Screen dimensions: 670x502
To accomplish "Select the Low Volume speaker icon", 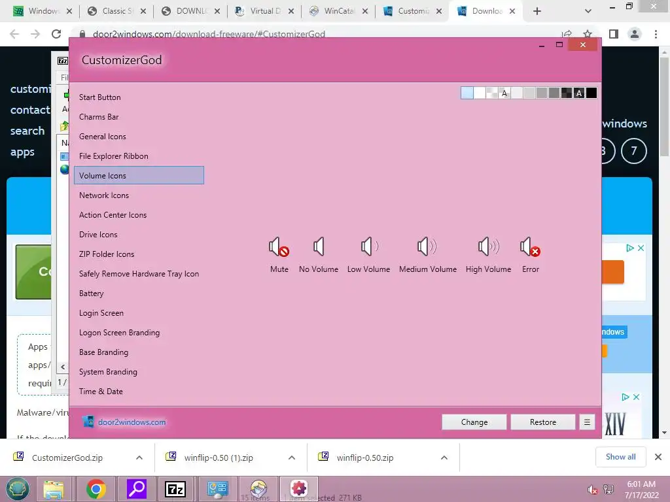I will click(369, 246).
